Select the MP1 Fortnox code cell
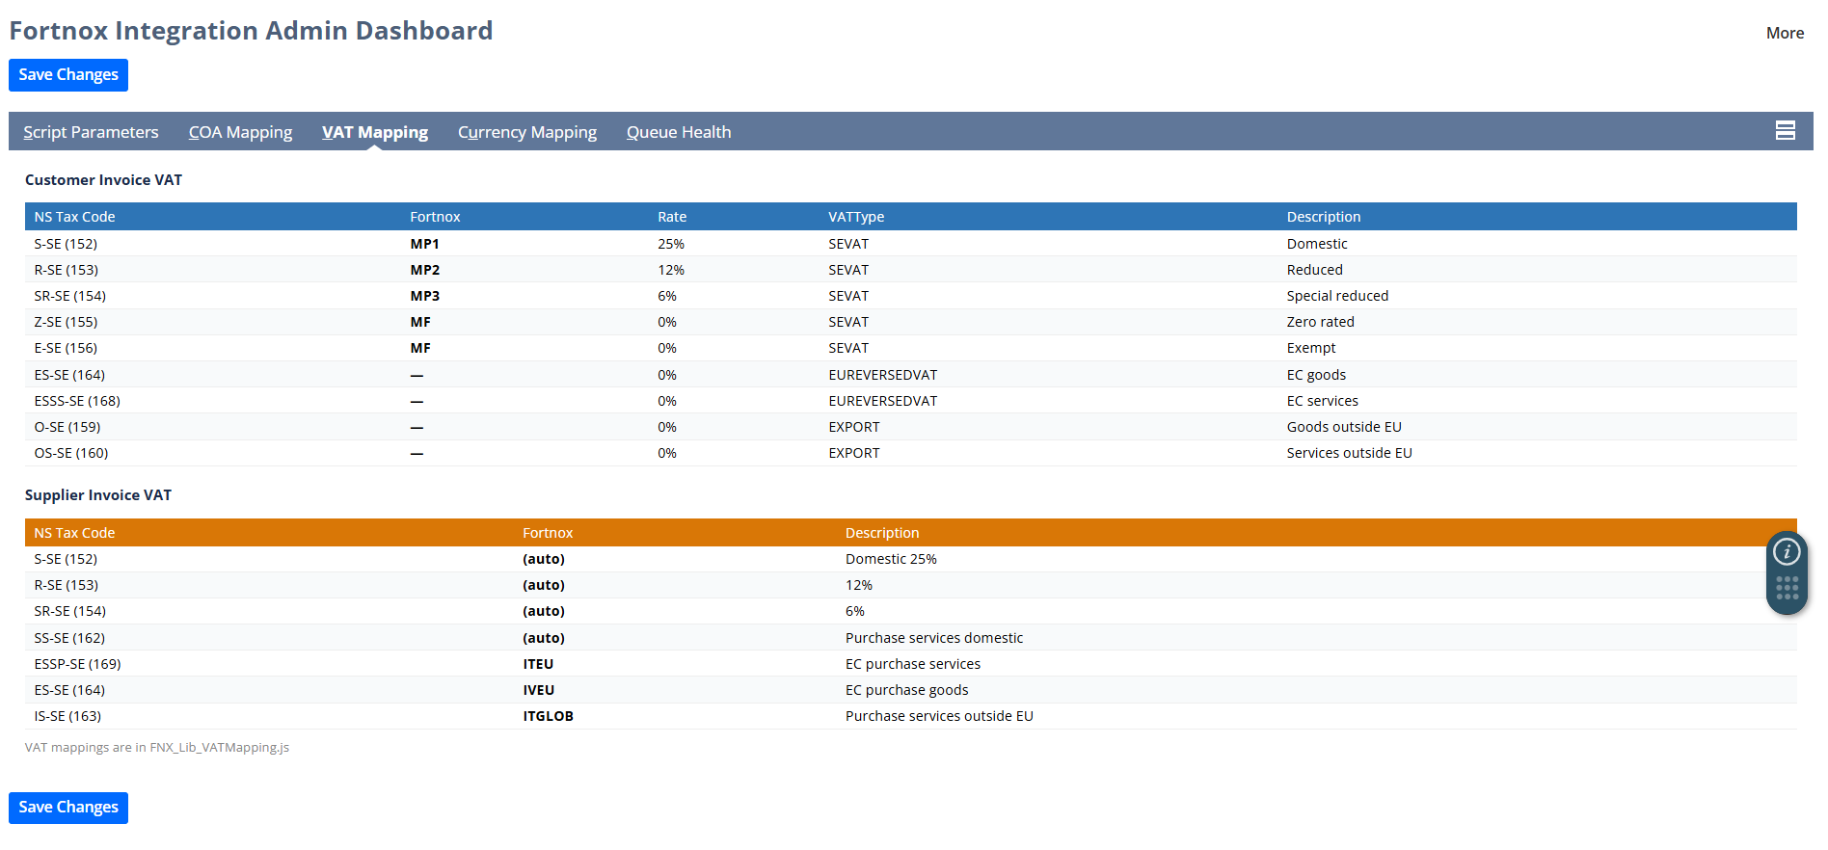 (x=424, y=244)
